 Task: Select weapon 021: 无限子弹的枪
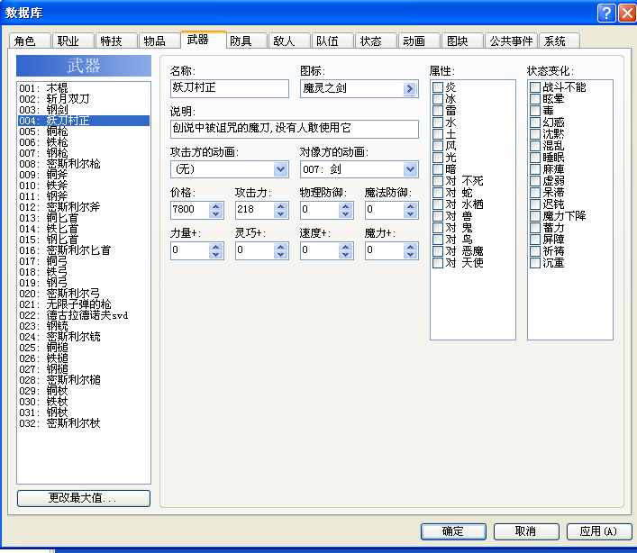point(84,304)
